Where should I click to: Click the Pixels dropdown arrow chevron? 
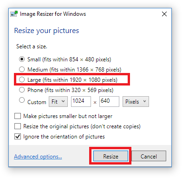coord(144,101)
